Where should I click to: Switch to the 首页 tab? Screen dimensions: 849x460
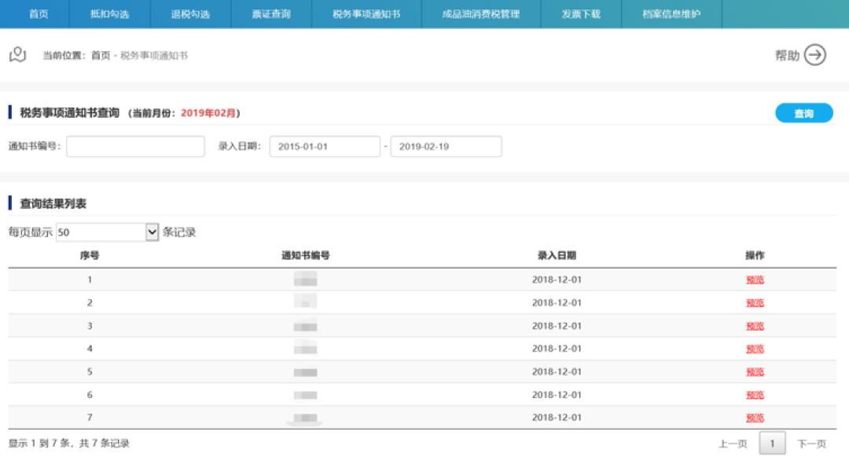point(36,13)
